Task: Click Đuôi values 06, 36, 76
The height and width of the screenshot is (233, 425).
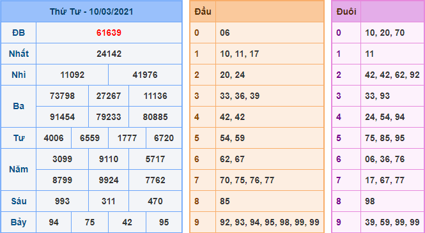Action: (x=385, y=159)
